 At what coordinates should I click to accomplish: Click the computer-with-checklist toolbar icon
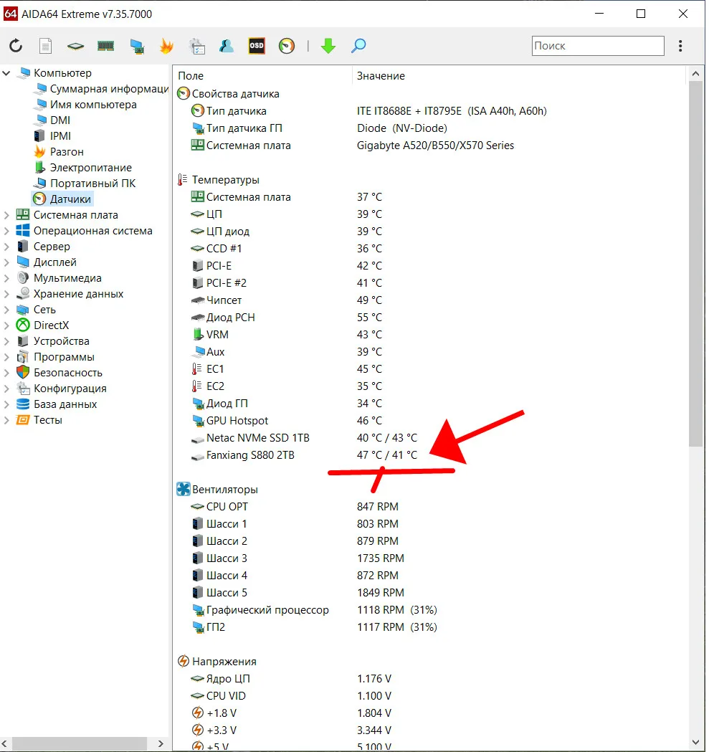click(196, 46)
